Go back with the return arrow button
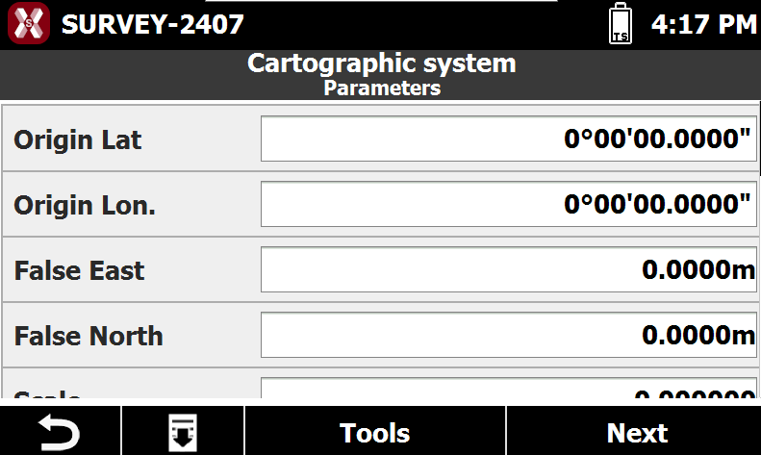The width and height of the screenshot is (761, 455). (x=60, y=431)
